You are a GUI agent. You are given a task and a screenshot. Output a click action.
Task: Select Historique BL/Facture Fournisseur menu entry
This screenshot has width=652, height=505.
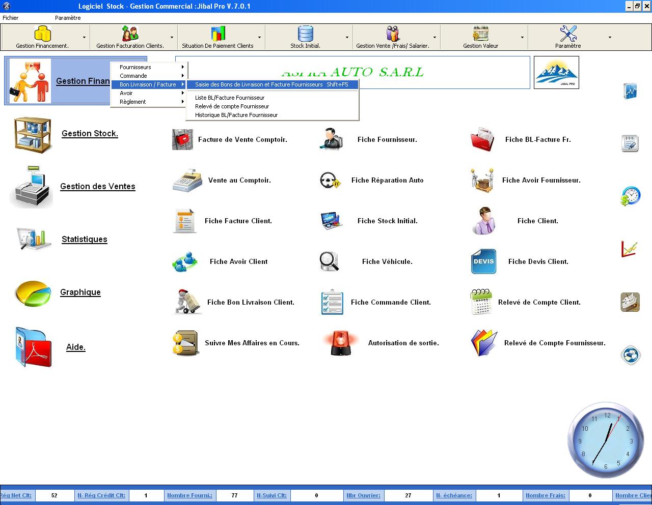pos(273,115)
